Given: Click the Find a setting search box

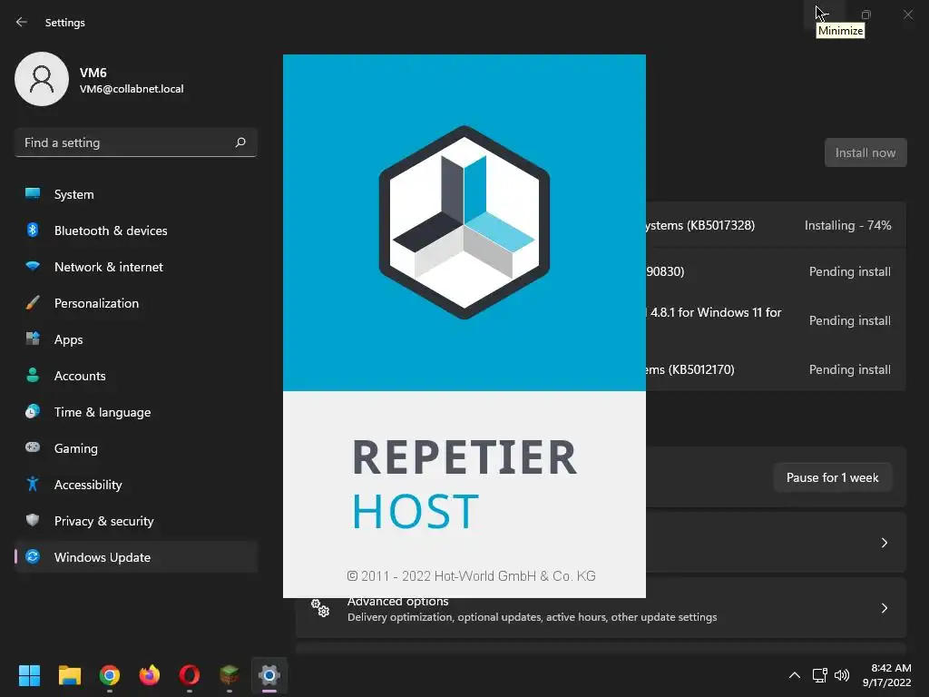Looking at the screenshot, I should pos(136,142).
